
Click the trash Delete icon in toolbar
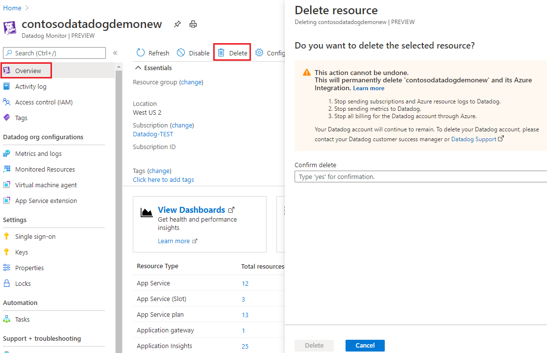pyautogui.click(x=221, y=52)
